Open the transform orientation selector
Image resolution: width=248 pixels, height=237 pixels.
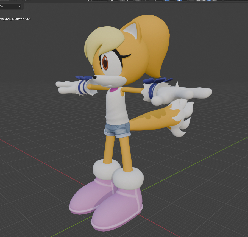[x=97, y=1]
